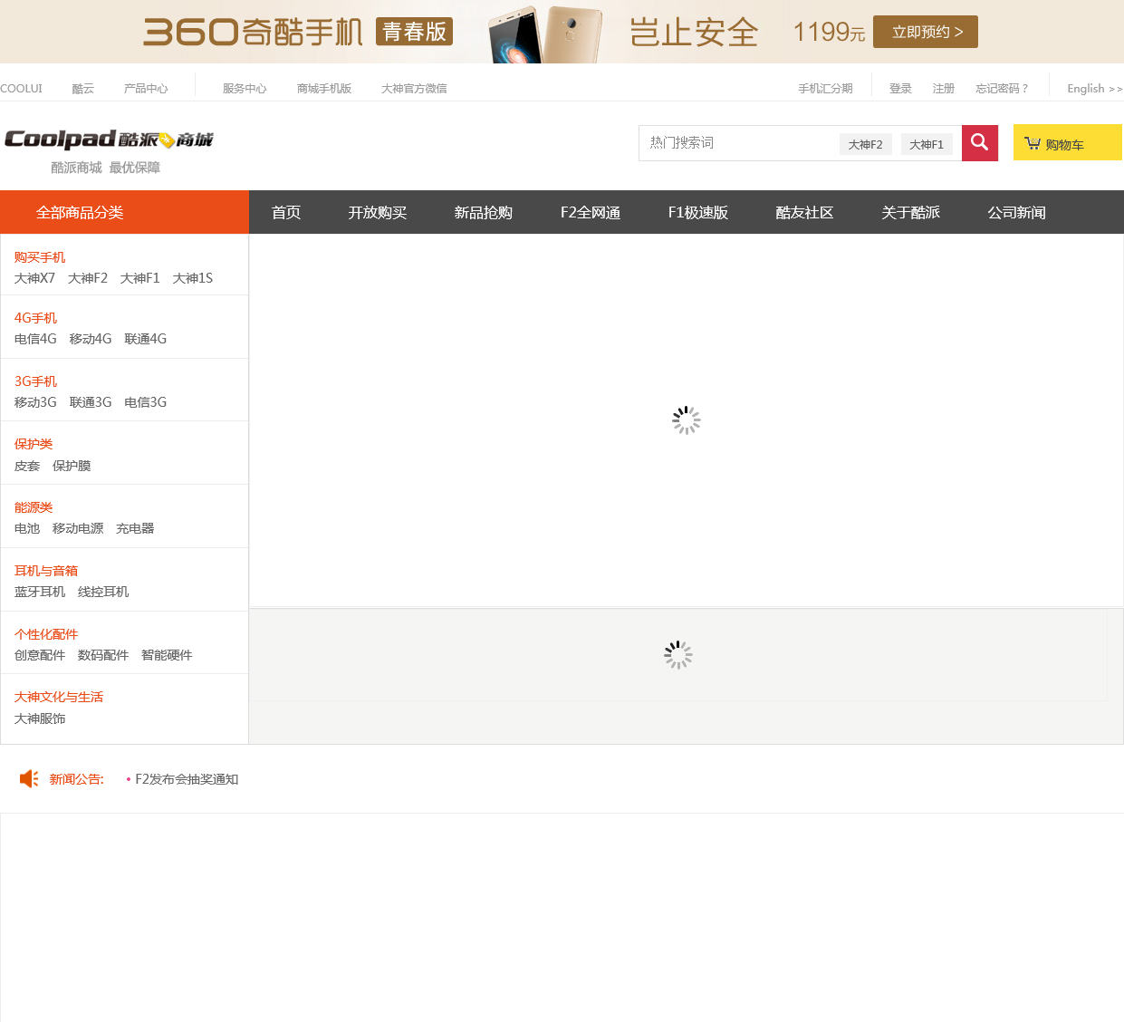Viewport: 1124px width, 1022px height.
Task: Select 数码配件 in sidebar
Action: point(103,655)
